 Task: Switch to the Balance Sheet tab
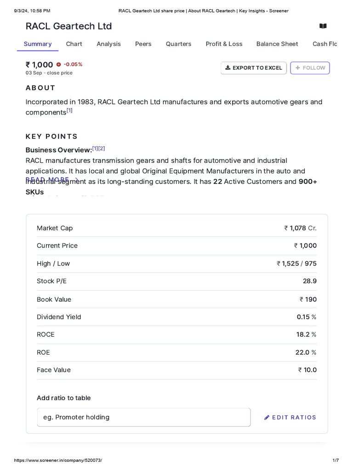(x=277, y=44)
